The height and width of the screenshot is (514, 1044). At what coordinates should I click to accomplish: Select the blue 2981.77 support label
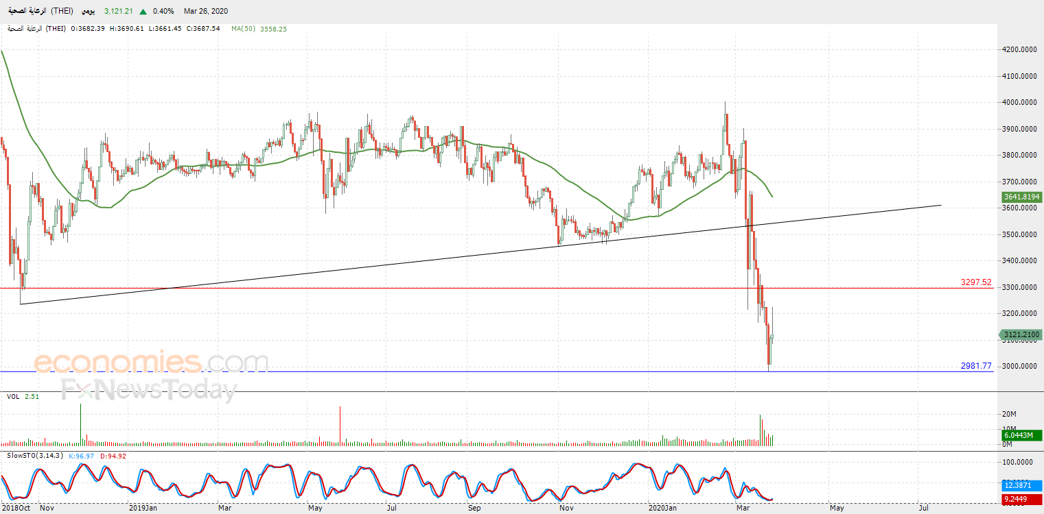pos(976,366)
